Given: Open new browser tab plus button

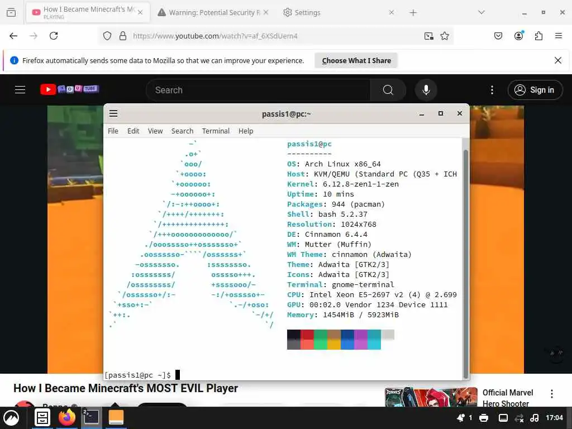Looking at the screenshot, I should tap(413, 13).
